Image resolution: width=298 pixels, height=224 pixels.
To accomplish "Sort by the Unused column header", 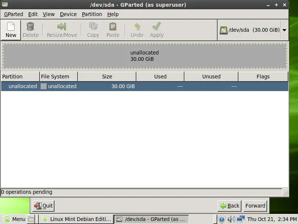I will (211, 77).
